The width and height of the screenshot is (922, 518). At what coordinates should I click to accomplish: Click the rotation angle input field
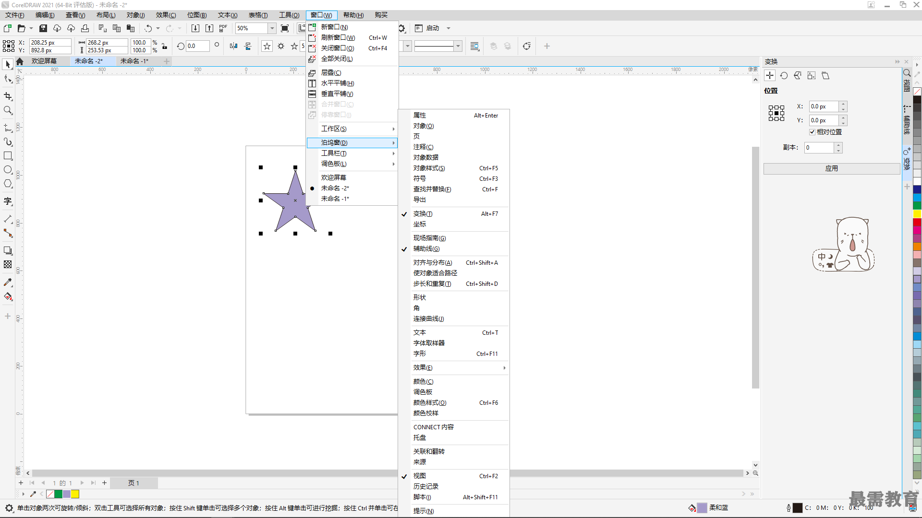coord(198,47)
